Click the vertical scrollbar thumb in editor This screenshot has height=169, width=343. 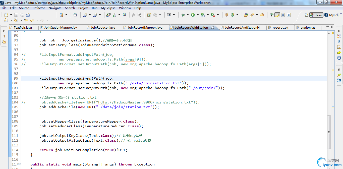coord(329,132)
